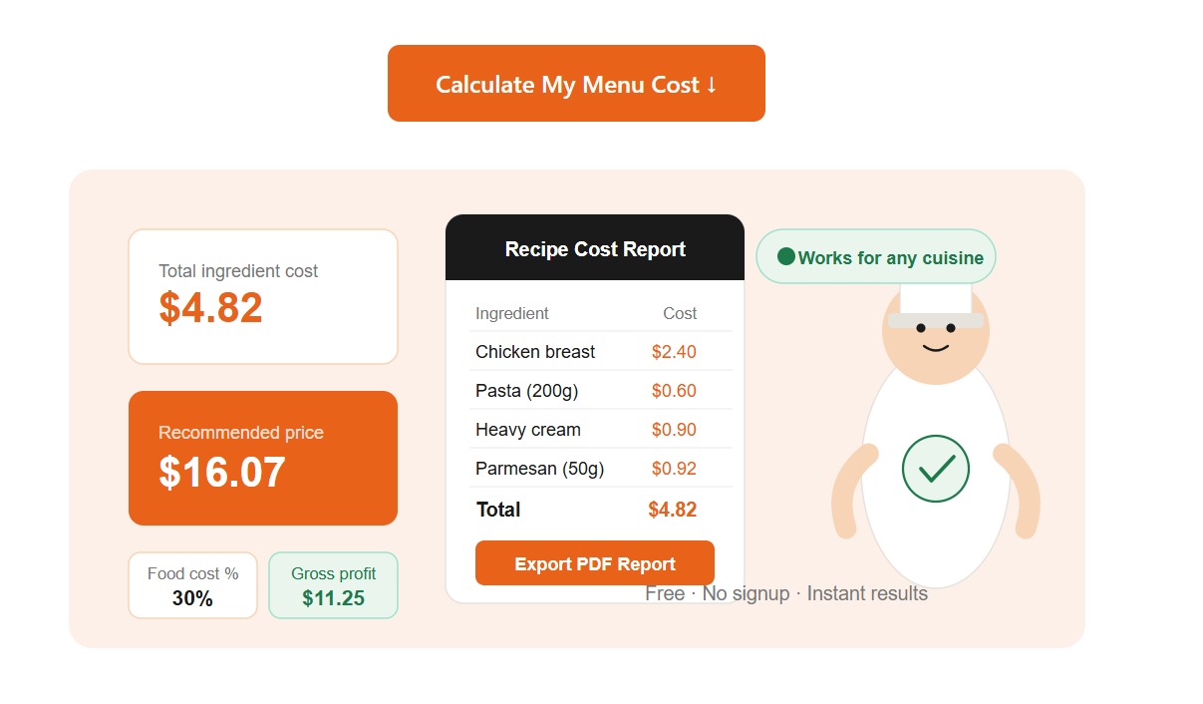Click the chef's white hat
The height and width of the screenshot is (704, 1203).
(x=936, y=299)
